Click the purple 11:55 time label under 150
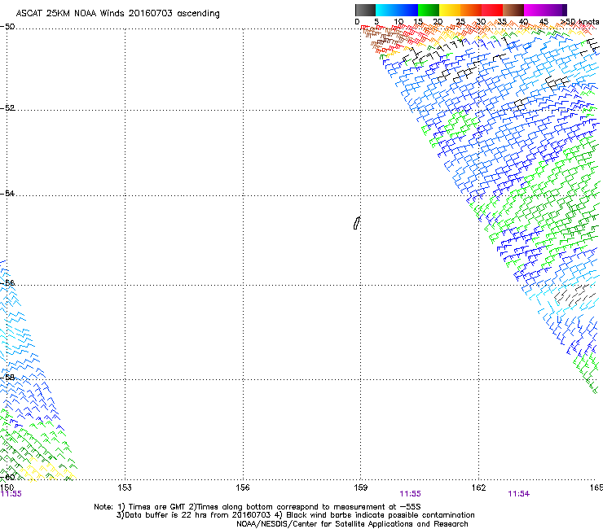This screenshot has width=603, height=529. 11,494
